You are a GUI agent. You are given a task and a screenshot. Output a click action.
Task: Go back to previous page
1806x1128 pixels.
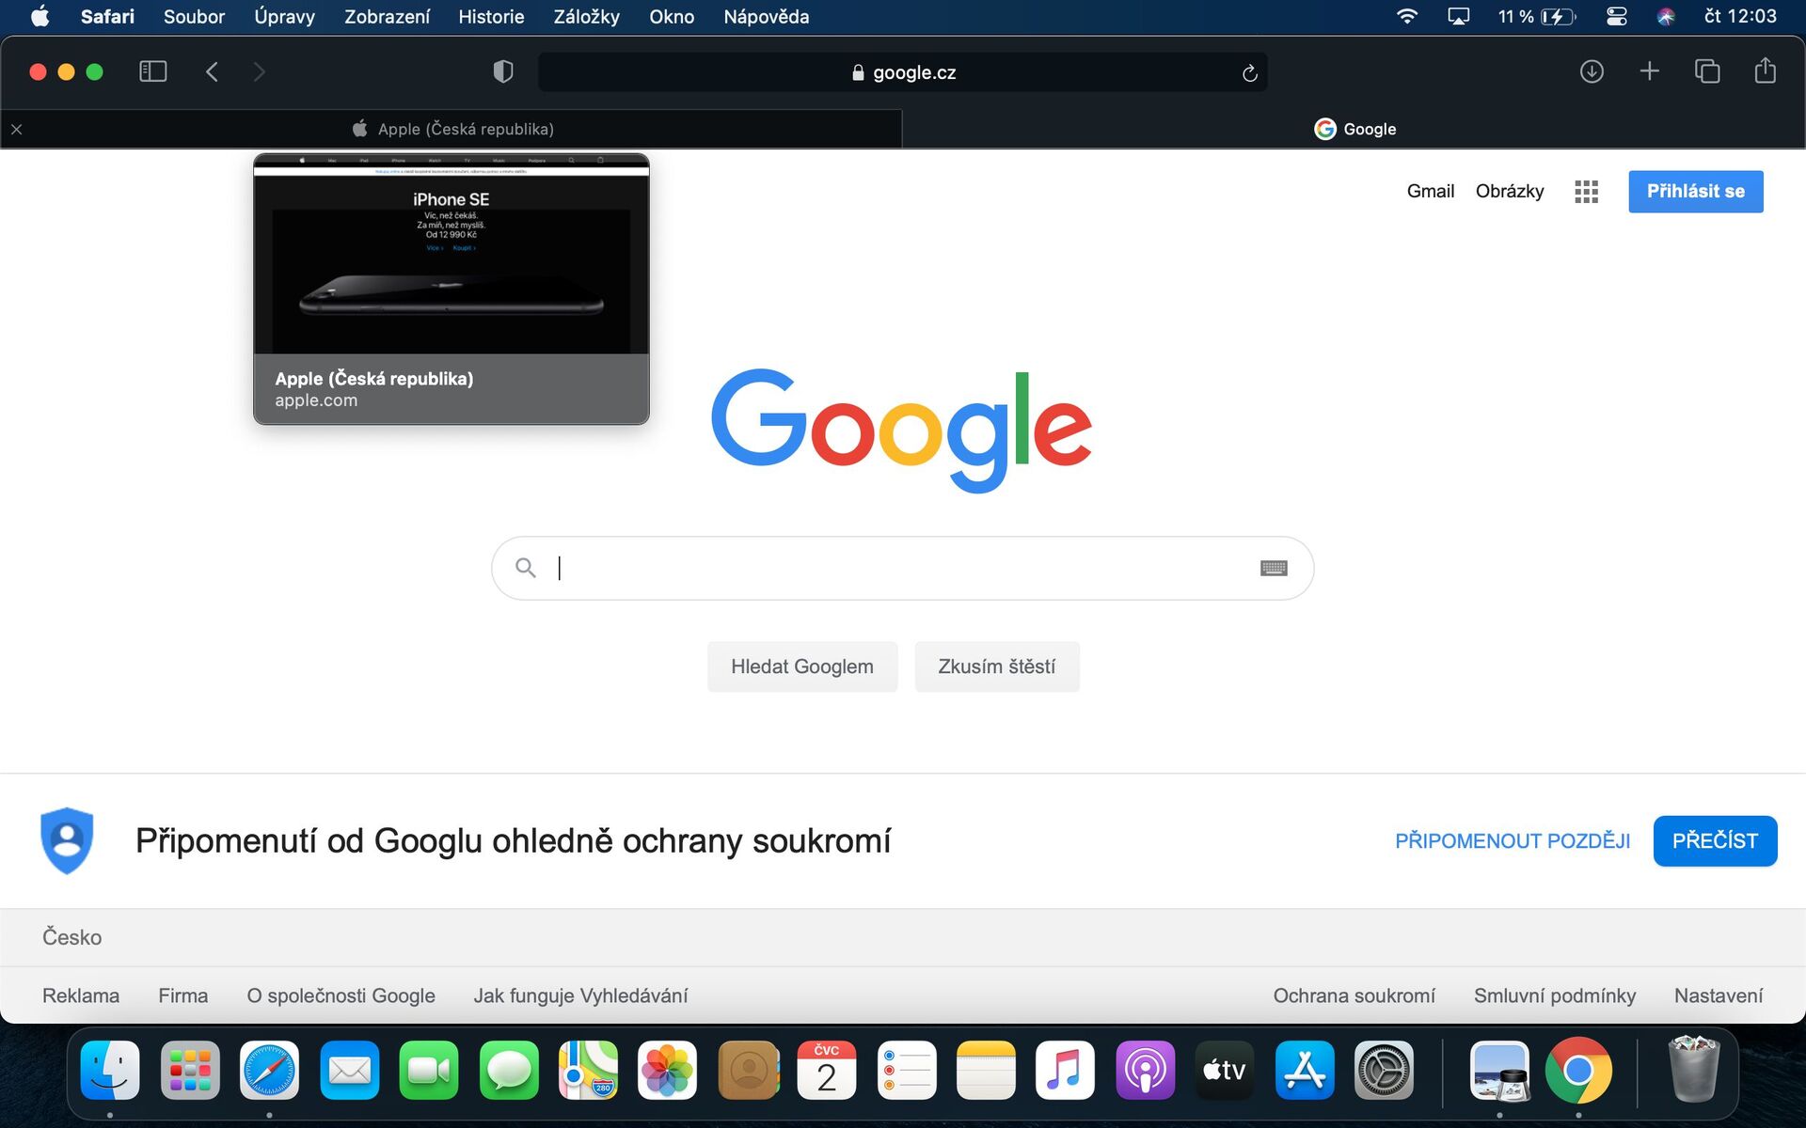(212, 71)
